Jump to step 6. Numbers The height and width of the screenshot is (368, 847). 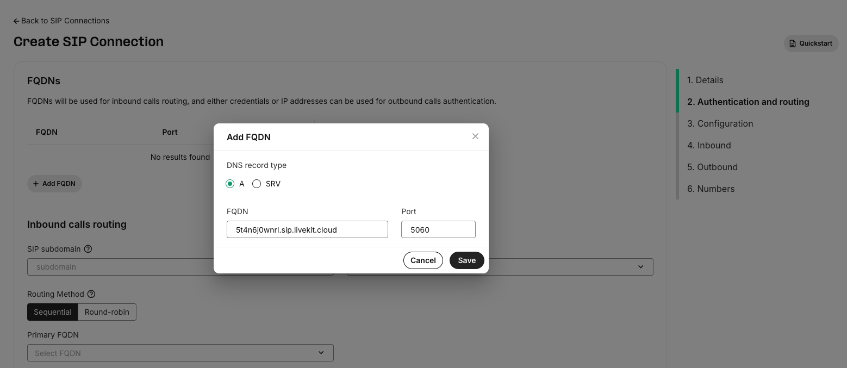pyautogui.click(x=711, y=189)
